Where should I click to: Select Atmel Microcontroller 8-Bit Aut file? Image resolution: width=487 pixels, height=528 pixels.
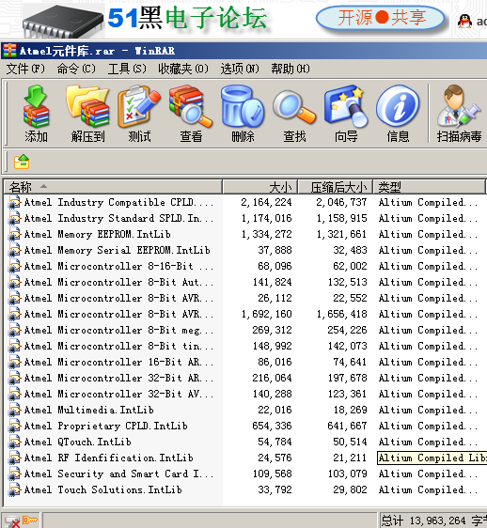(119, 282)
